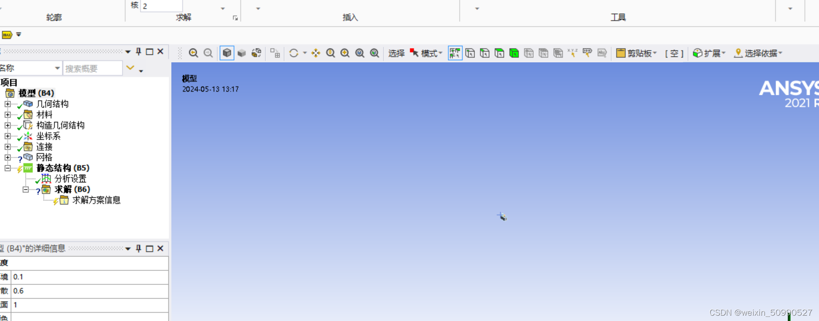
Task: Open the outline panel options arrow
Action: click(128, 52)
